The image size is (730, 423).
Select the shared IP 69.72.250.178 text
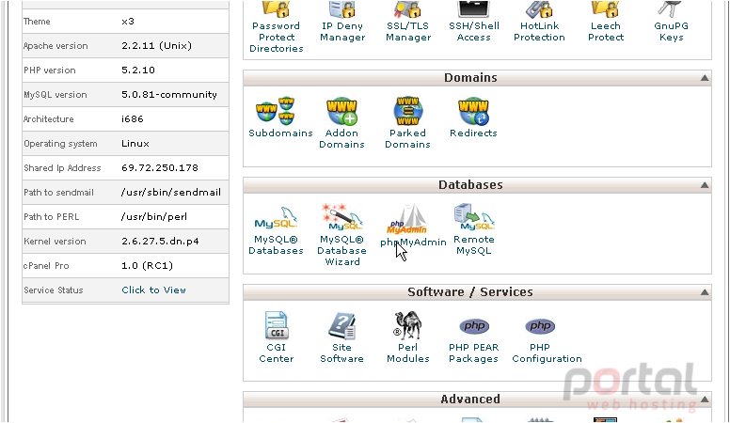pyautogui.click(x=160, y=167)
